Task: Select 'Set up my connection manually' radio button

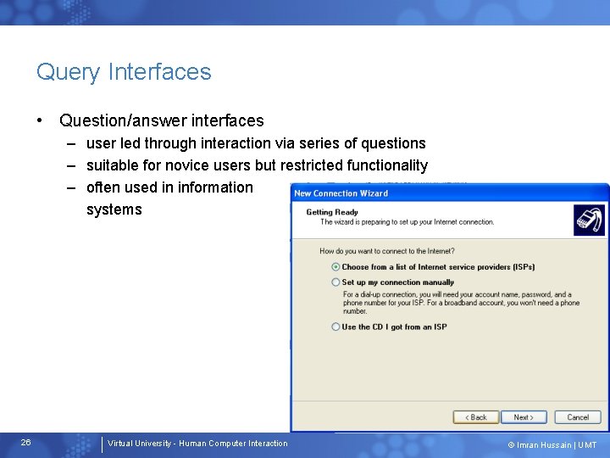Action: coord(335,282)
